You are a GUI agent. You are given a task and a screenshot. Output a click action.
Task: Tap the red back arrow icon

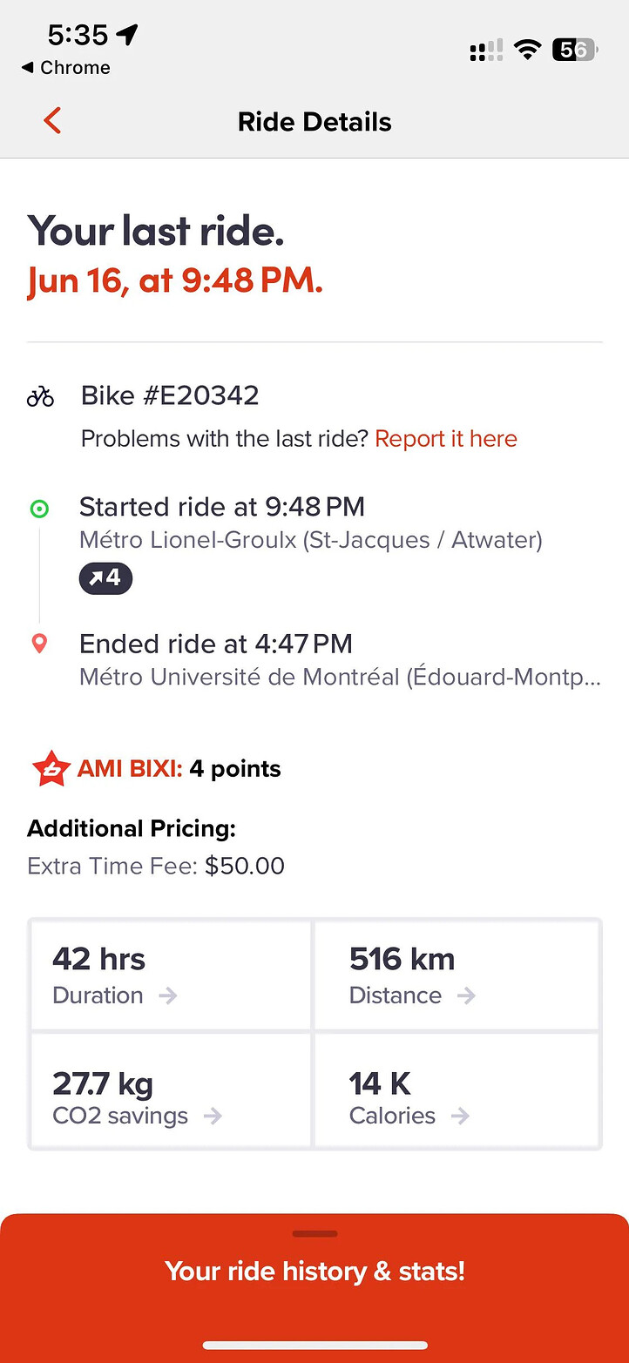pos(52,121)
